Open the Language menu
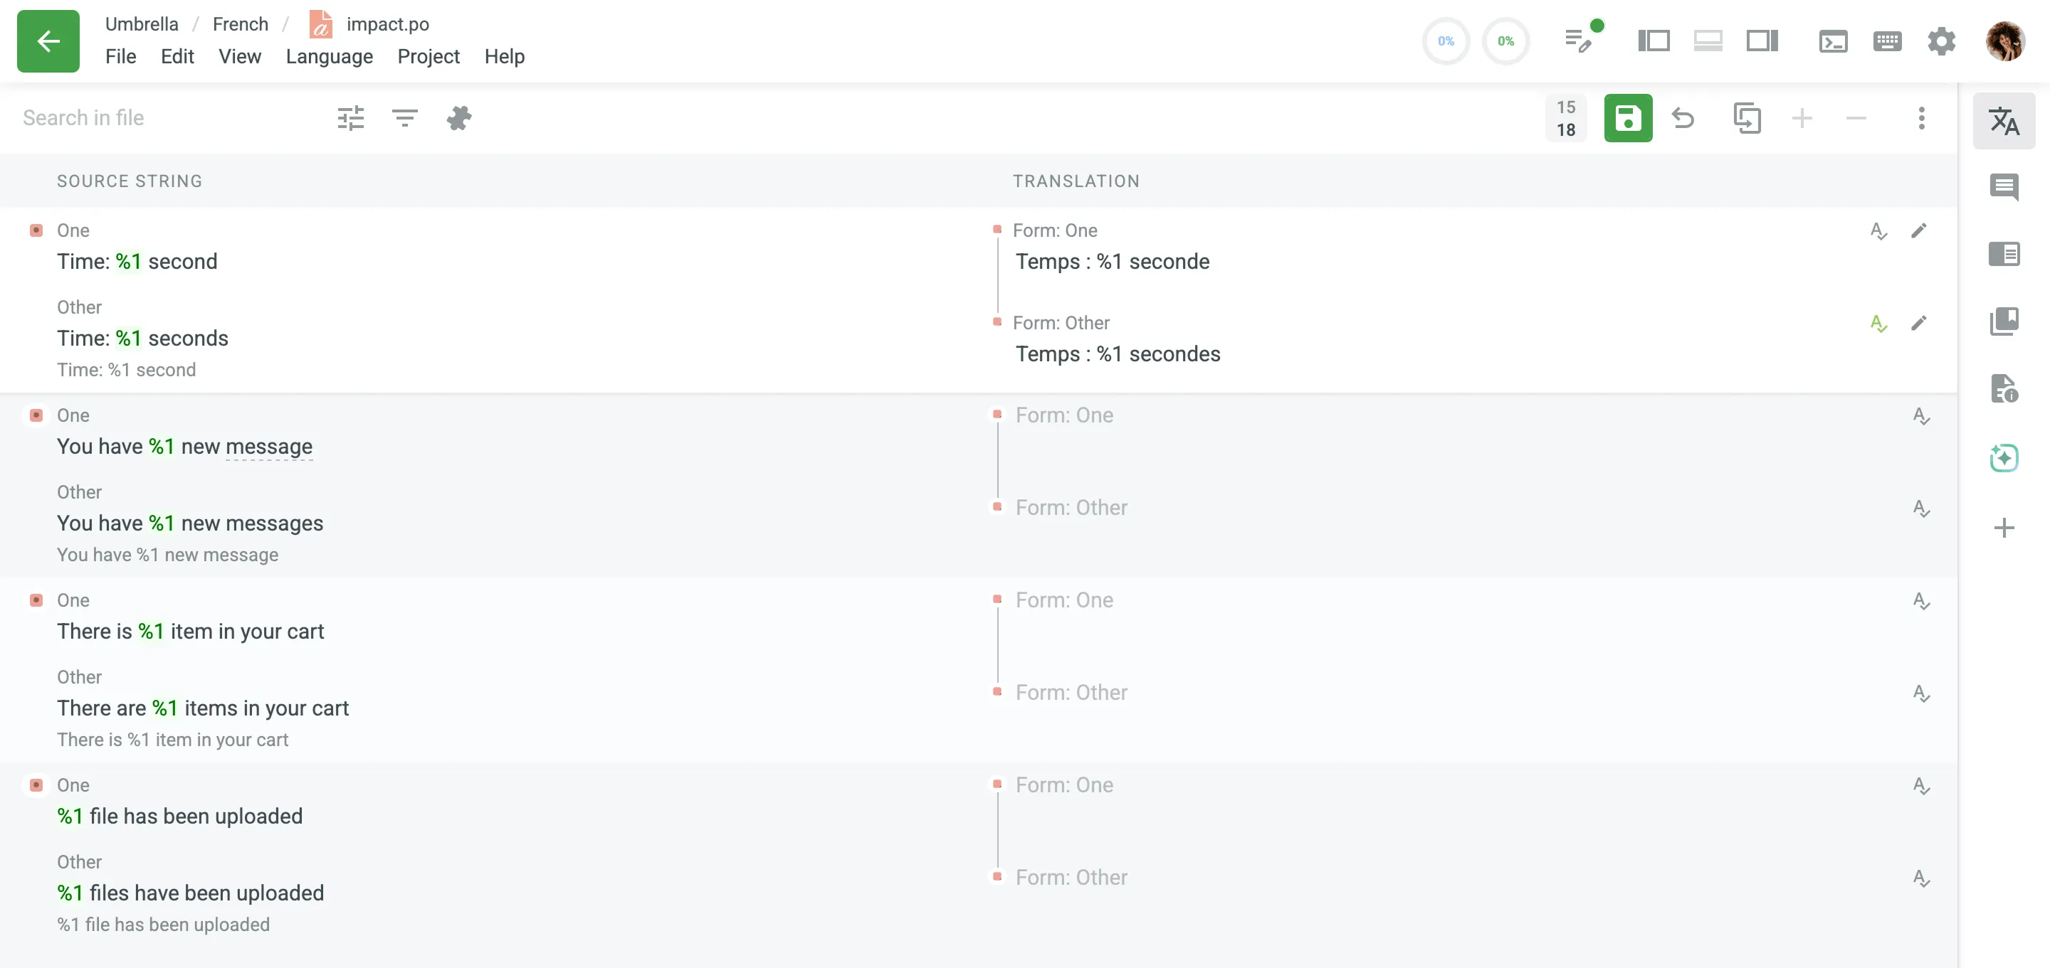 coord(329,56)
